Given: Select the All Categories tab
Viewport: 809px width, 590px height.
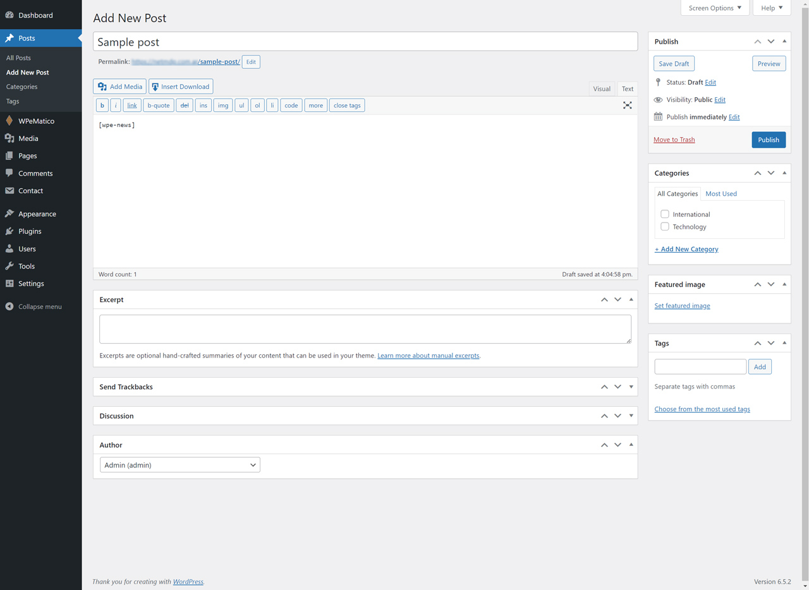Looking at the screenshot, I should pyautogui.click(x=678, y=194).
